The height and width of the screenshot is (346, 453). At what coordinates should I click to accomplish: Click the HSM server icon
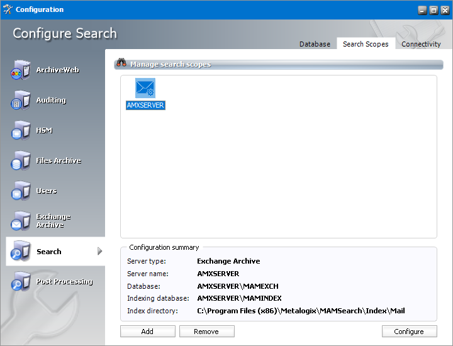[21, 130]
